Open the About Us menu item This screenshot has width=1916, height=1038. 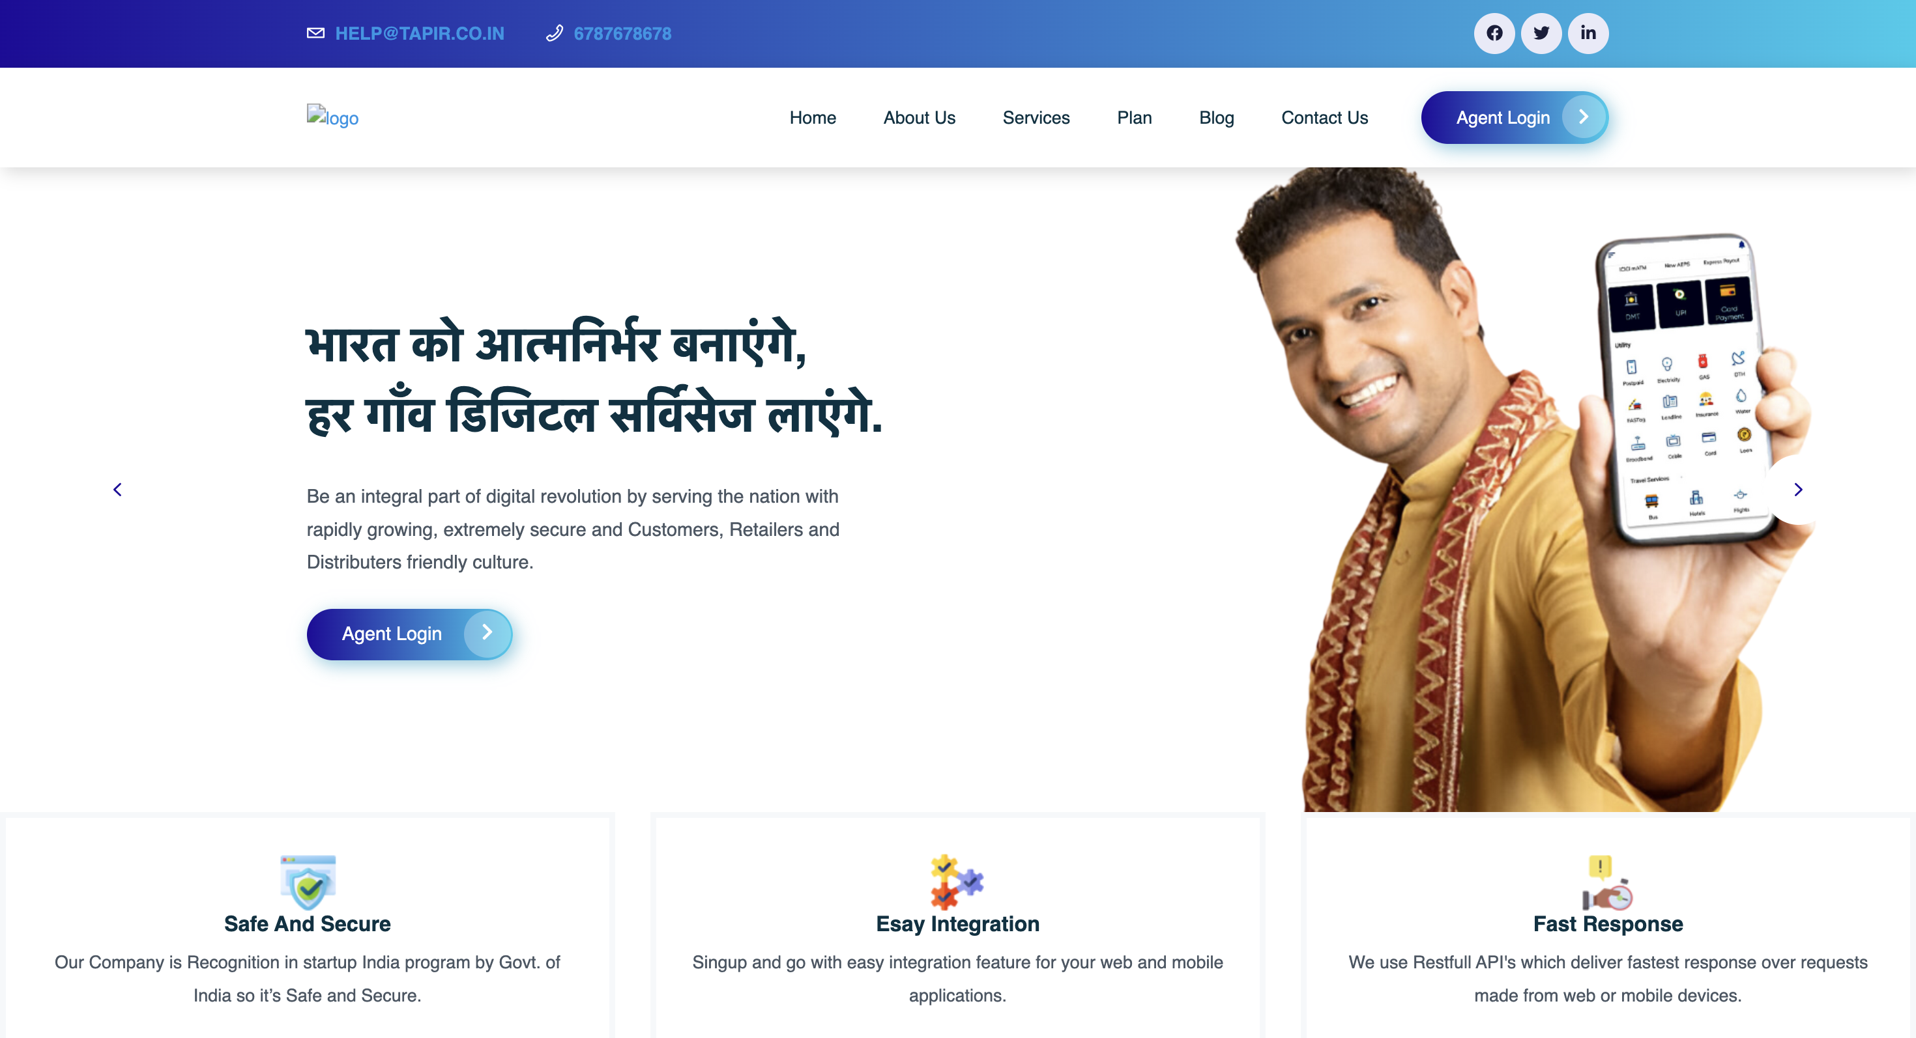[x=920, y=117]
